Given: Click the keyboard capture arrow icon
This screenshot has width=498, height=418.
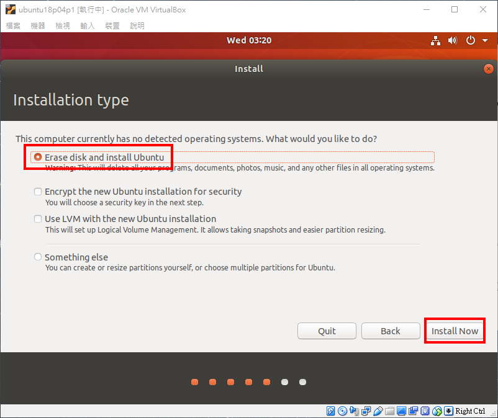Looking at the screenshot, I should point(448,411).
